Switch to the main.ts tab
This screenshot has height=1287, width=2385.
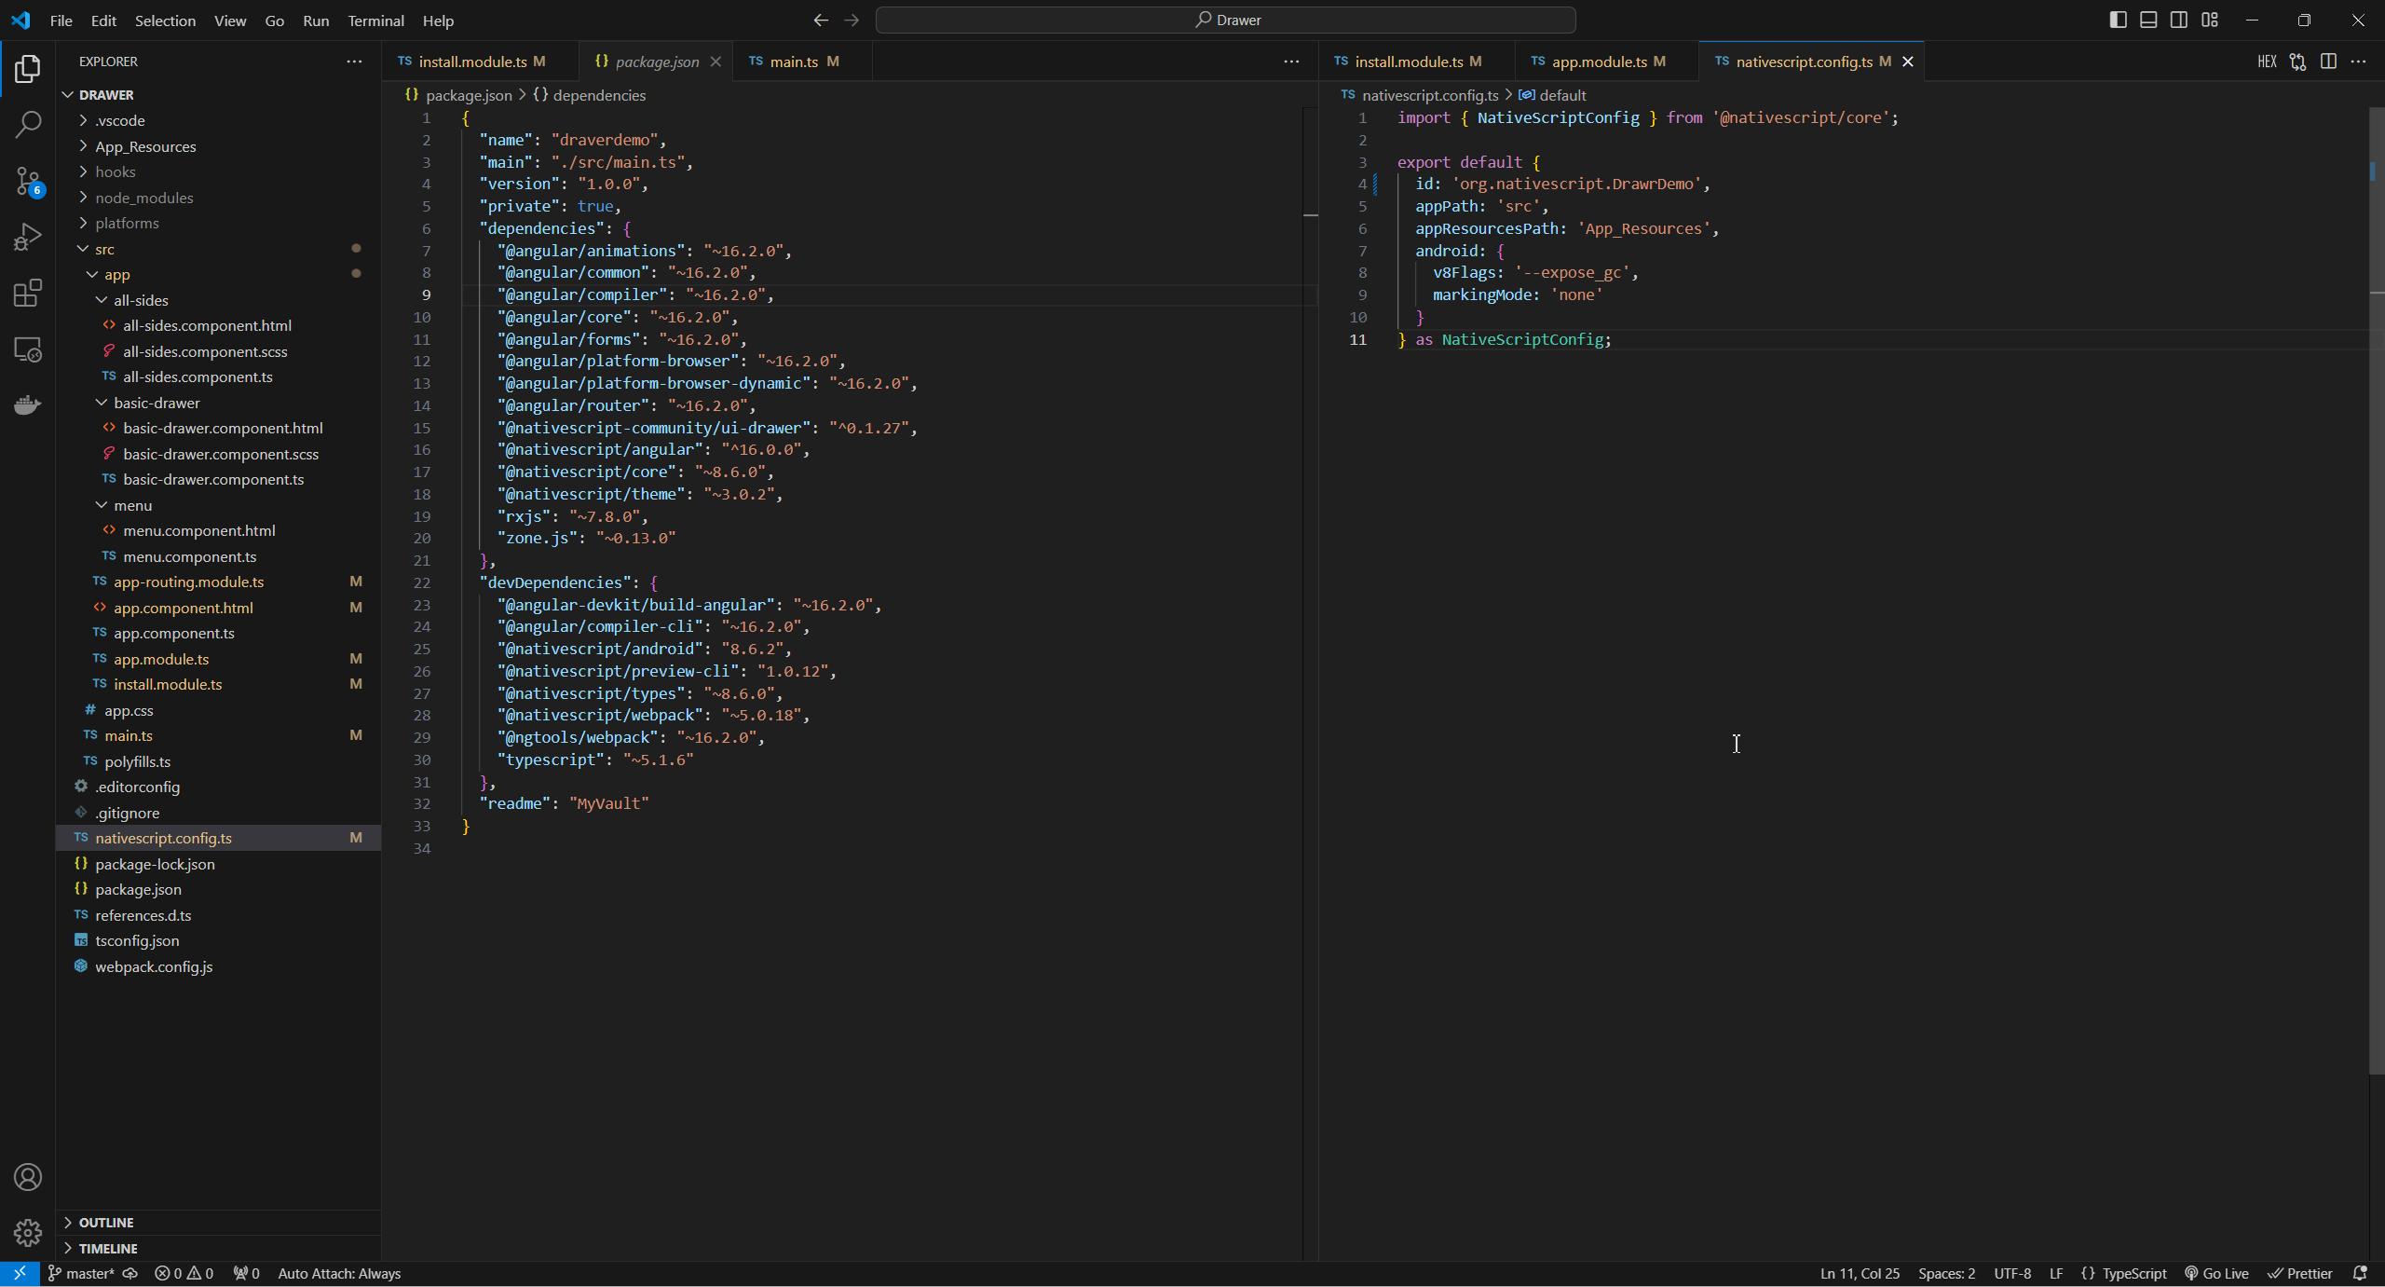tap(794, 62)
